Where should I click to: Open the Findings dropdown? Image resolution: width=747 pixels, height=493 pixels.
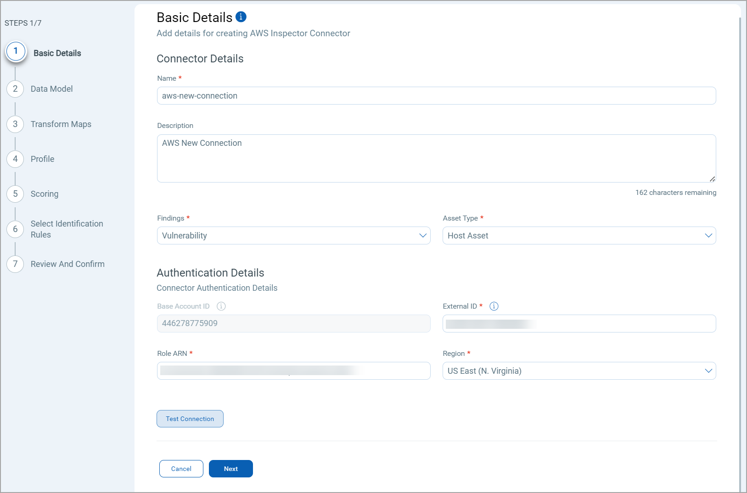(x=293, y=236)
